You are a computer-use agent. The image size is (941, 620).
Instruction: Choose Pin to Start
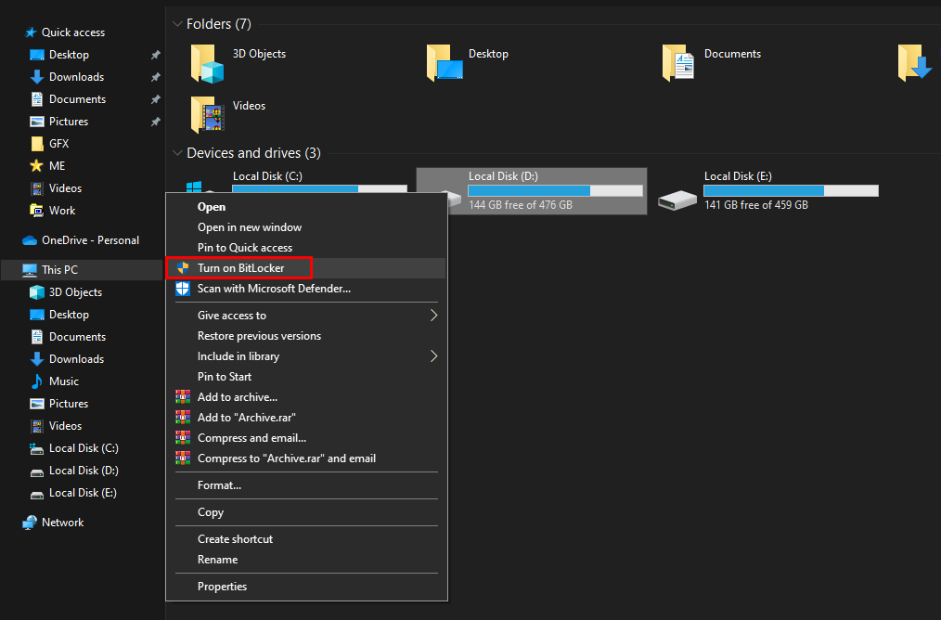pyautogui.click(x=225, y=376)
